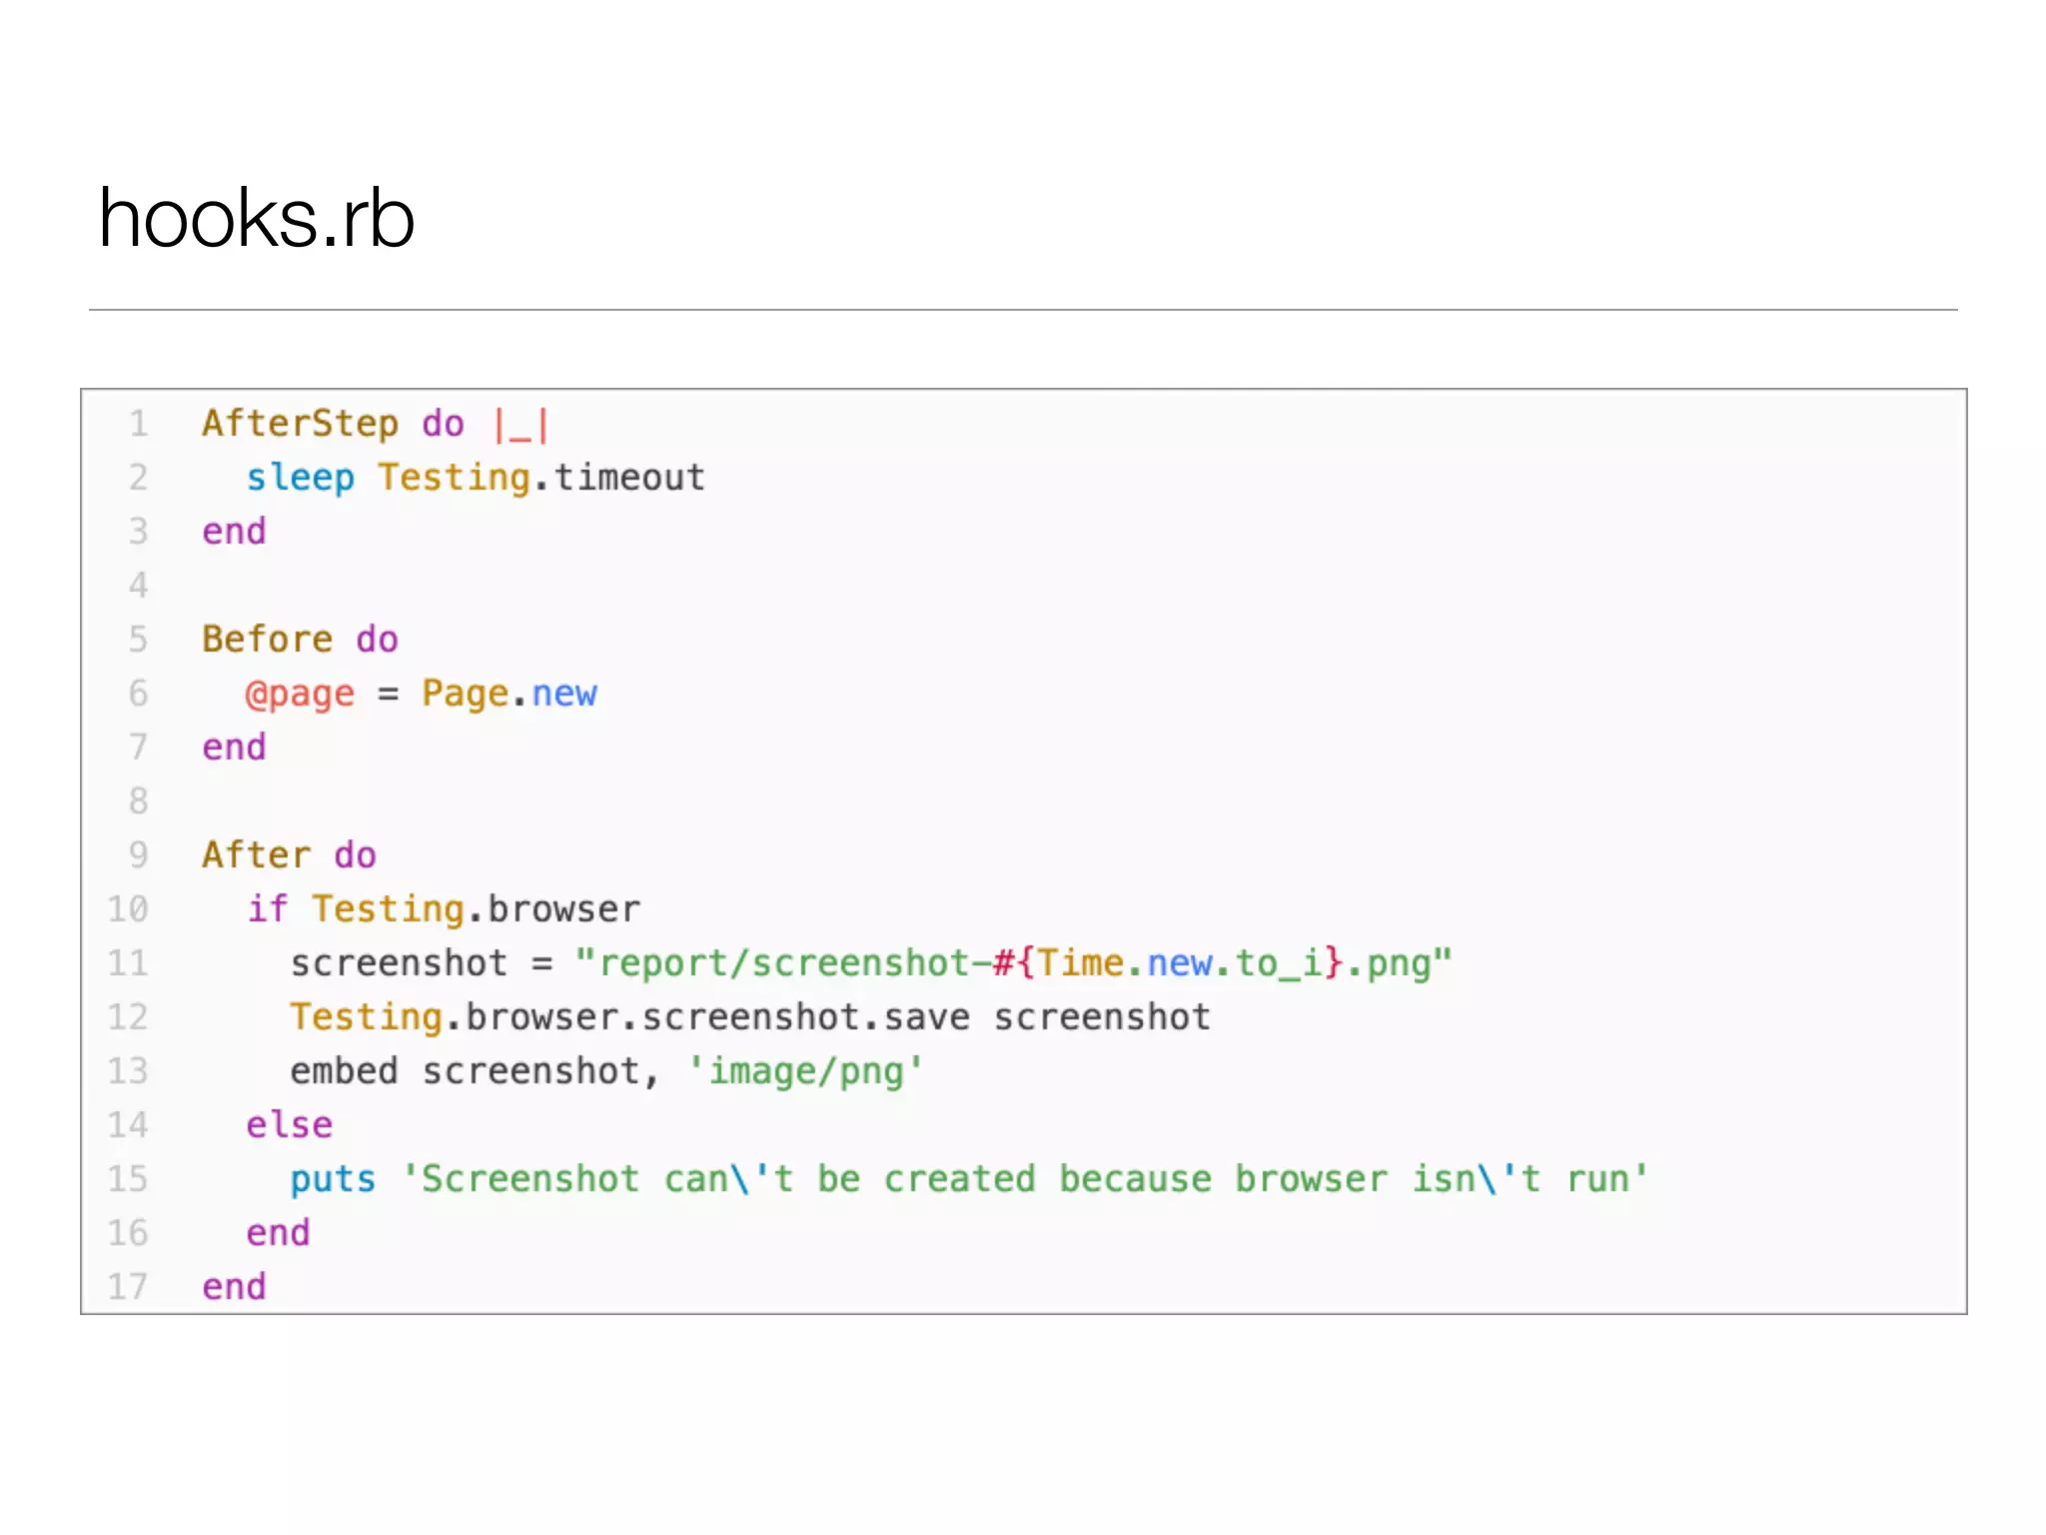Click Testing.browser.screenshot.save on line 12
The width and height of the screenshot is (2046, 1535).
[629, 1017]
